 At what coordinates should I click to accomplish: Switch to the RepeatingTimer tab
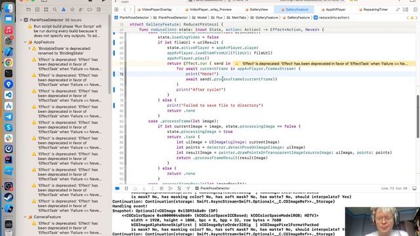(x=373, y=9)
